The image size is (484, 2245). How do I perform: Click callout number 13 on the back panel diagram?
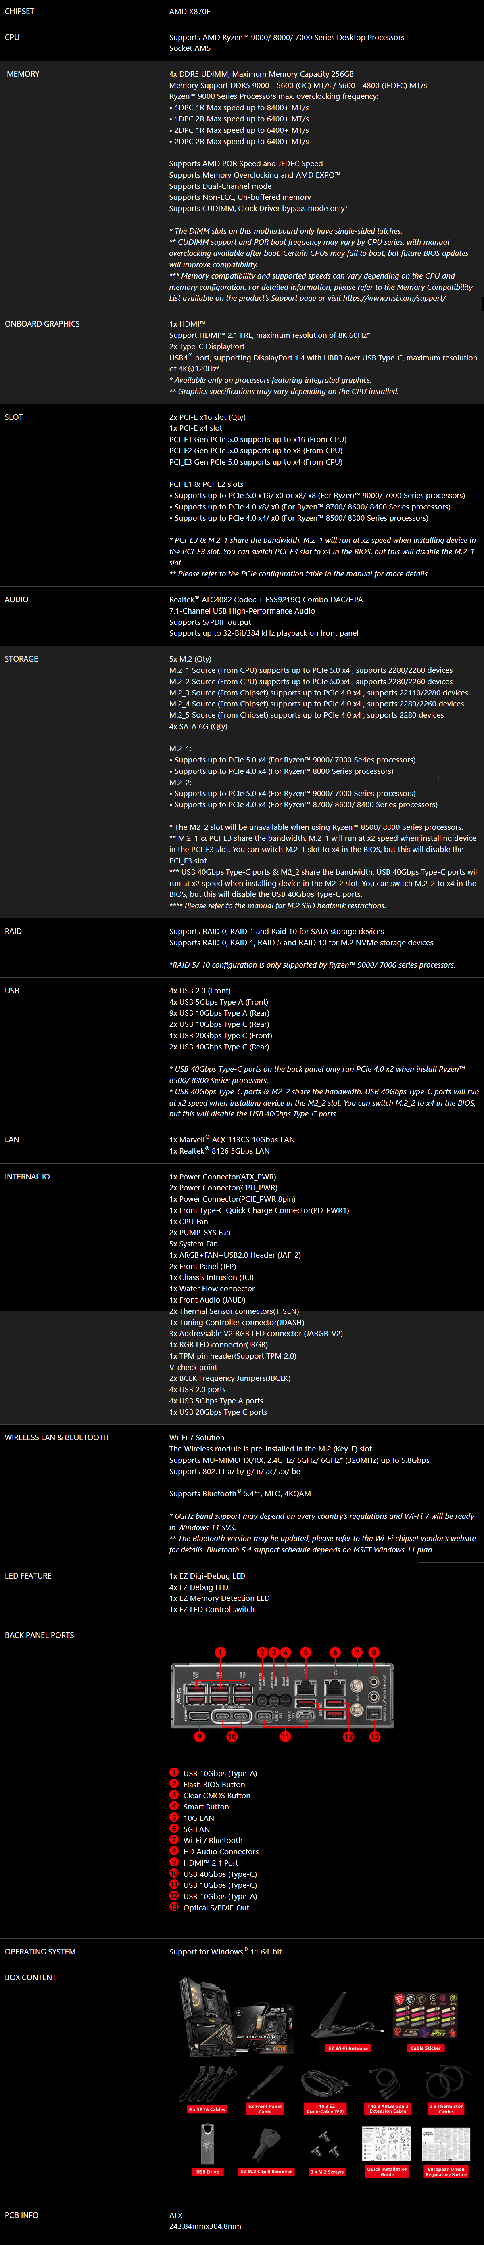(x=374, y=1736)
